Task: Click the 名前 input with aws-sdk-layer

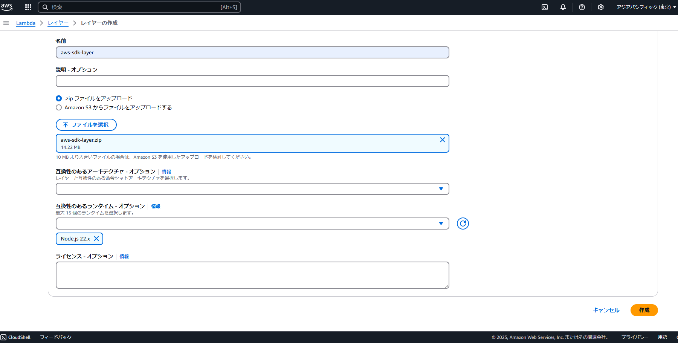Action: [252, 52]
